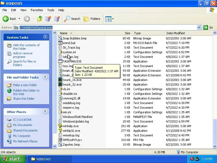Select vbaddin.ini file icon
This screenshot has width=217, height=163.
(60, 94)
